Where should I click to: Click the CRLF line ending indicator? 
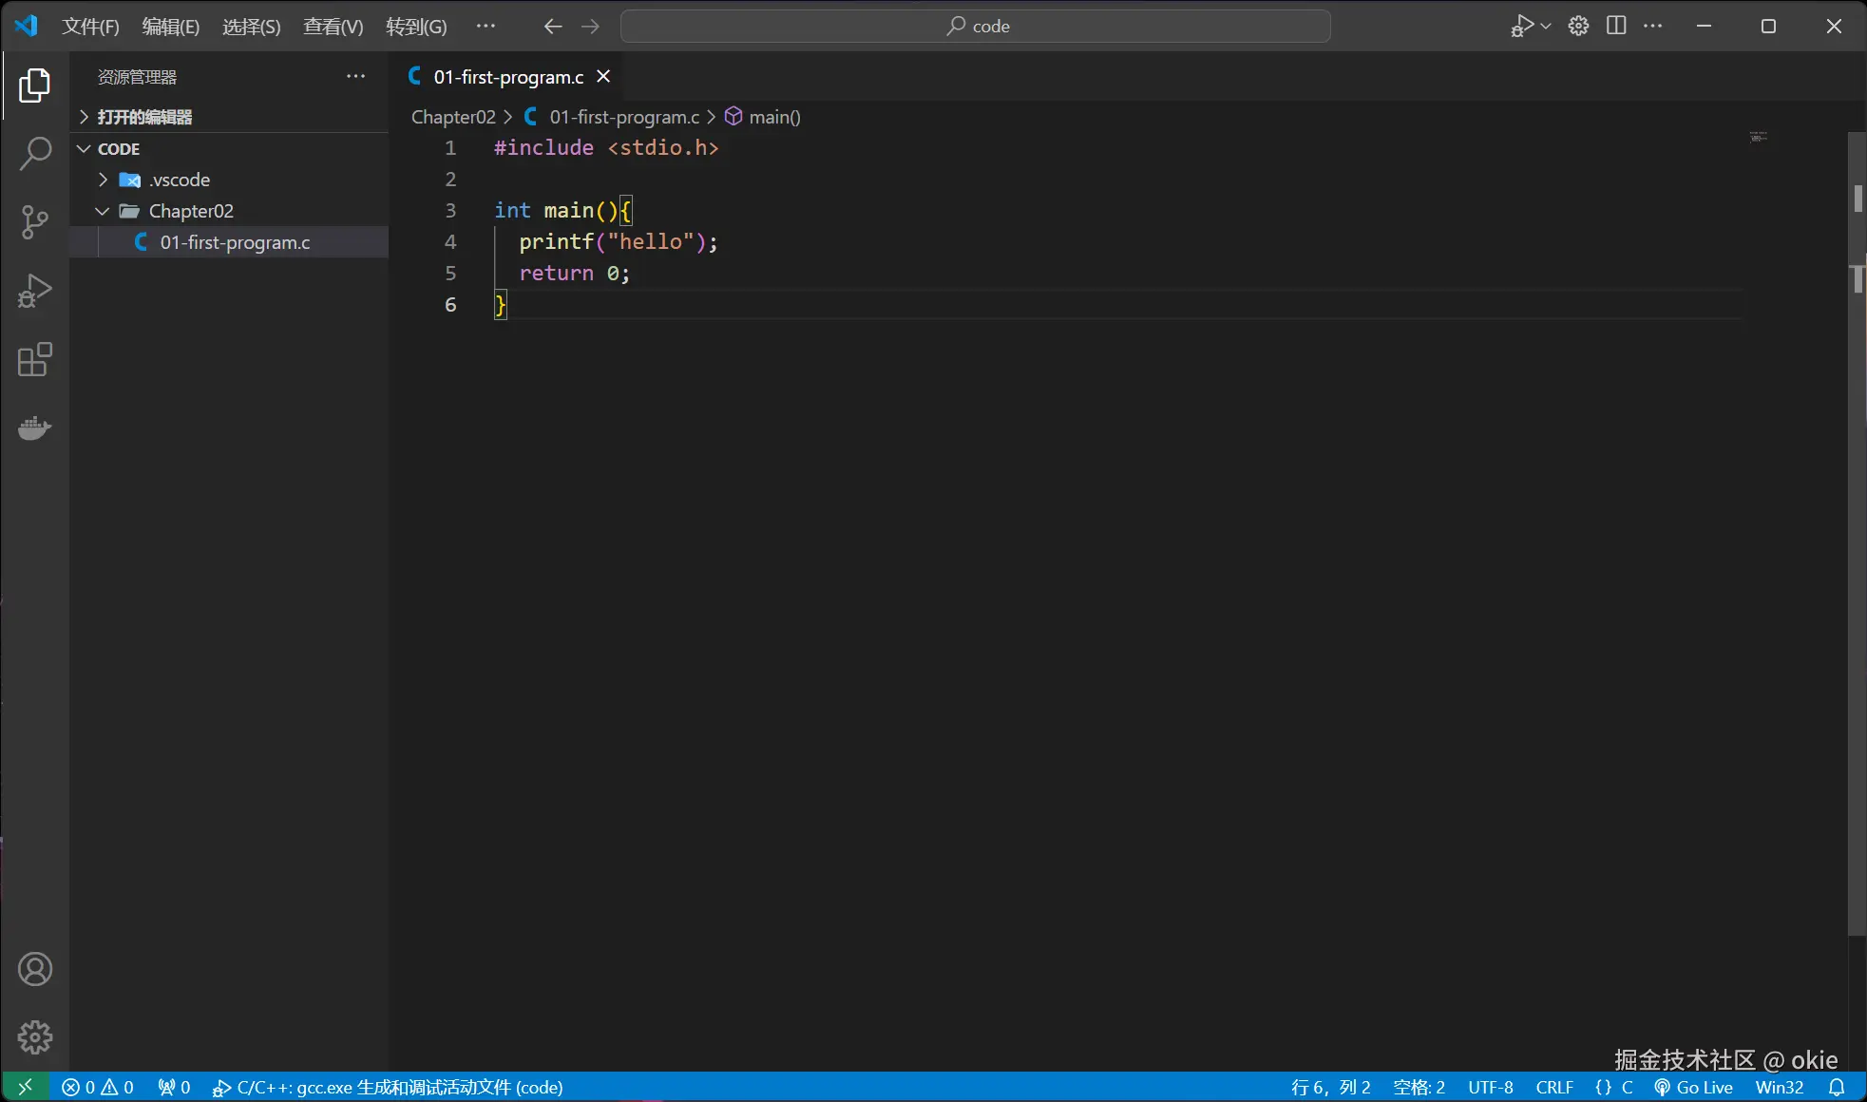(1554, 1087)
